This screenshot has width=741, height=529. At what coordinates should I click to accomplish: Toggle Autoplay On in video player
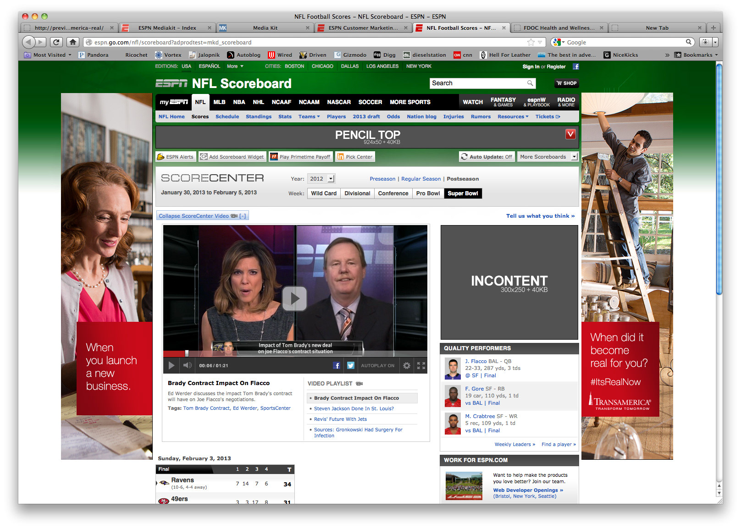click(377, 365)
